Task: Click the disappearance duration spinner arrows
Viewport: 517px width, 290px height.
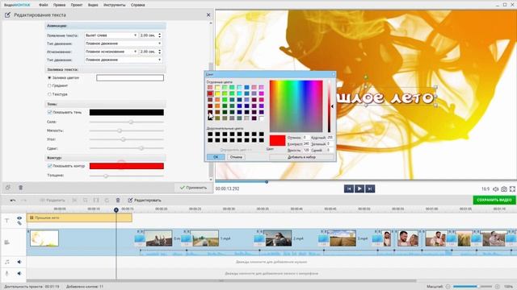Action: tap(160, 52)
